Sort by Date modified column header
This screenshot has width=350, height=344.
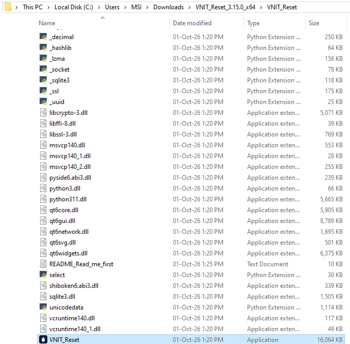pyautogui.click(x=192, y=23)
